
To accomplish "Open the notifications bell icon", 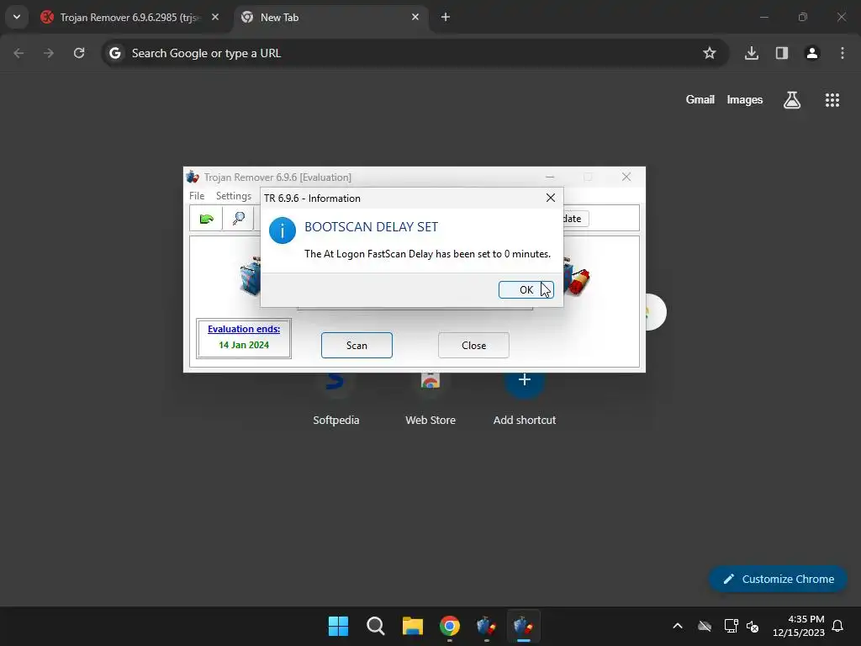I will click(837, 626).
